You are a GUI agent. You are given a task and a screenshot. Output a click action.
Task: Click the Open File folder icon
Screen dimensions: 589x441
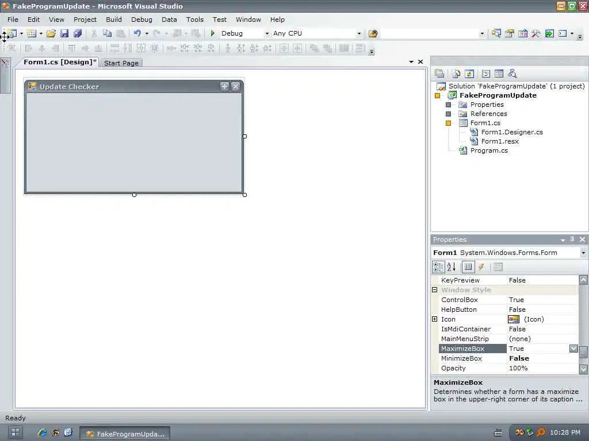51,33
